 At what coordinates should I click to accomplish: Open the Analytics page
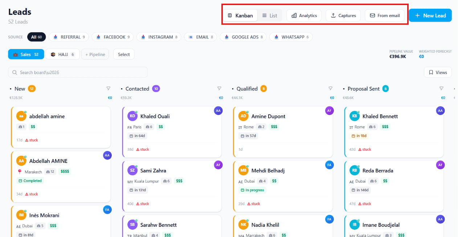point(304,16)
